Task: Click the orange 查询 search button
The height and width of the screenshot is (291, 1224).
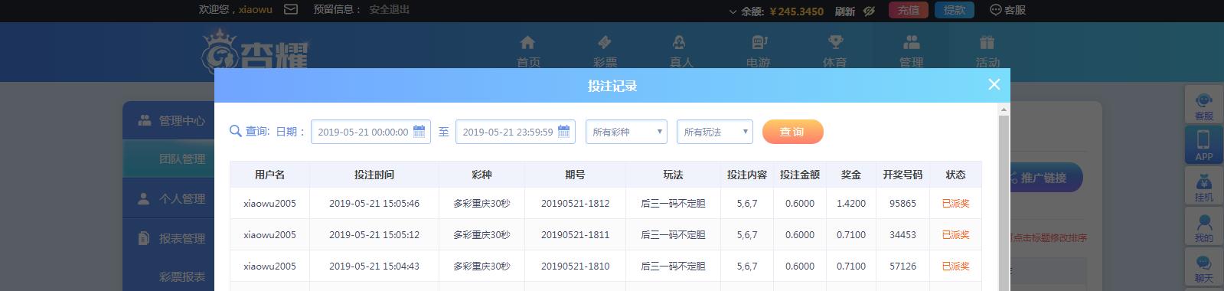Action: coord(792,132)
